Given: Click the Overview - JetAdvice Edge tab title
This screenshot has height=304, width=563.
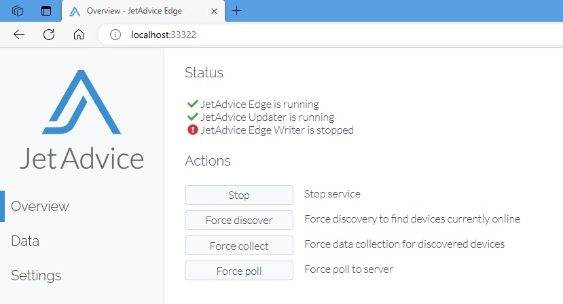Looking at the screenshot, I should pos(134,11).
